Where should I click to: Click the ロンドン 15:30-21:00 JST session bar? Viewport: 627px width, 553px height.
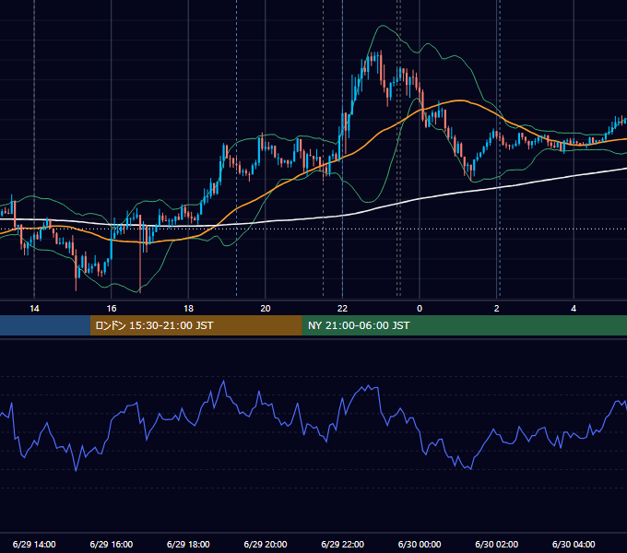(195, 325)
